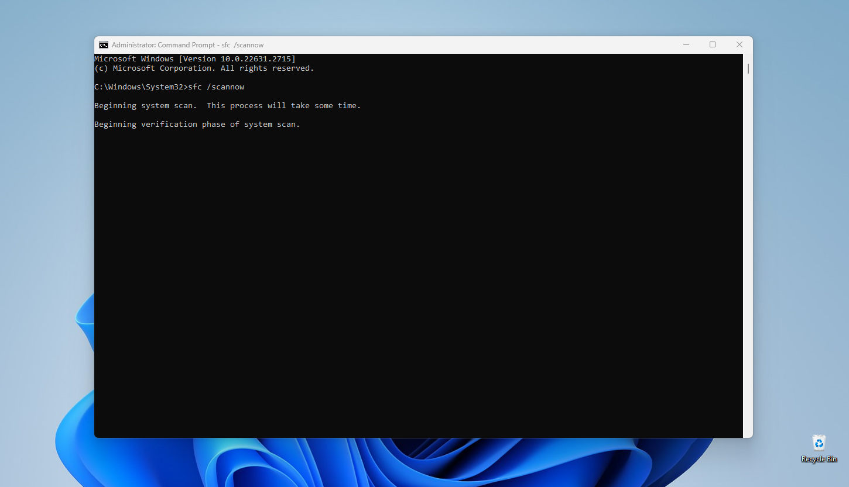
Task: Click the "C:\Windows\System32>sfc /scannow" command line
Action: (x=169, y=87)
